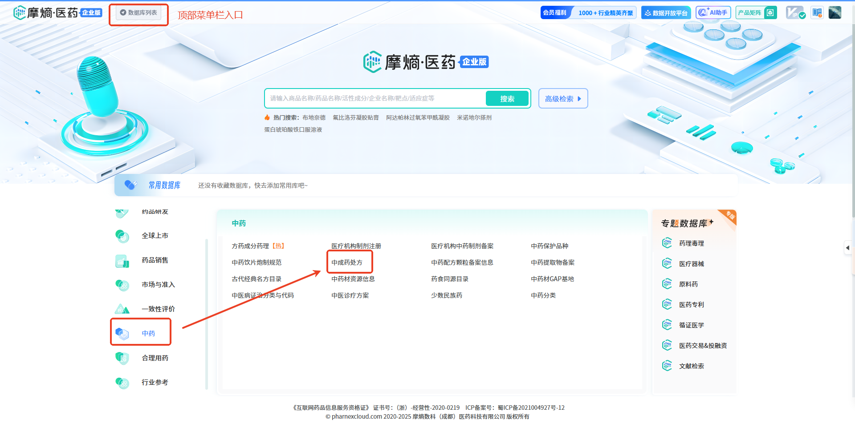855x424 pixels.
Task: Open 中成药处方 database
Action: [347, 262]
